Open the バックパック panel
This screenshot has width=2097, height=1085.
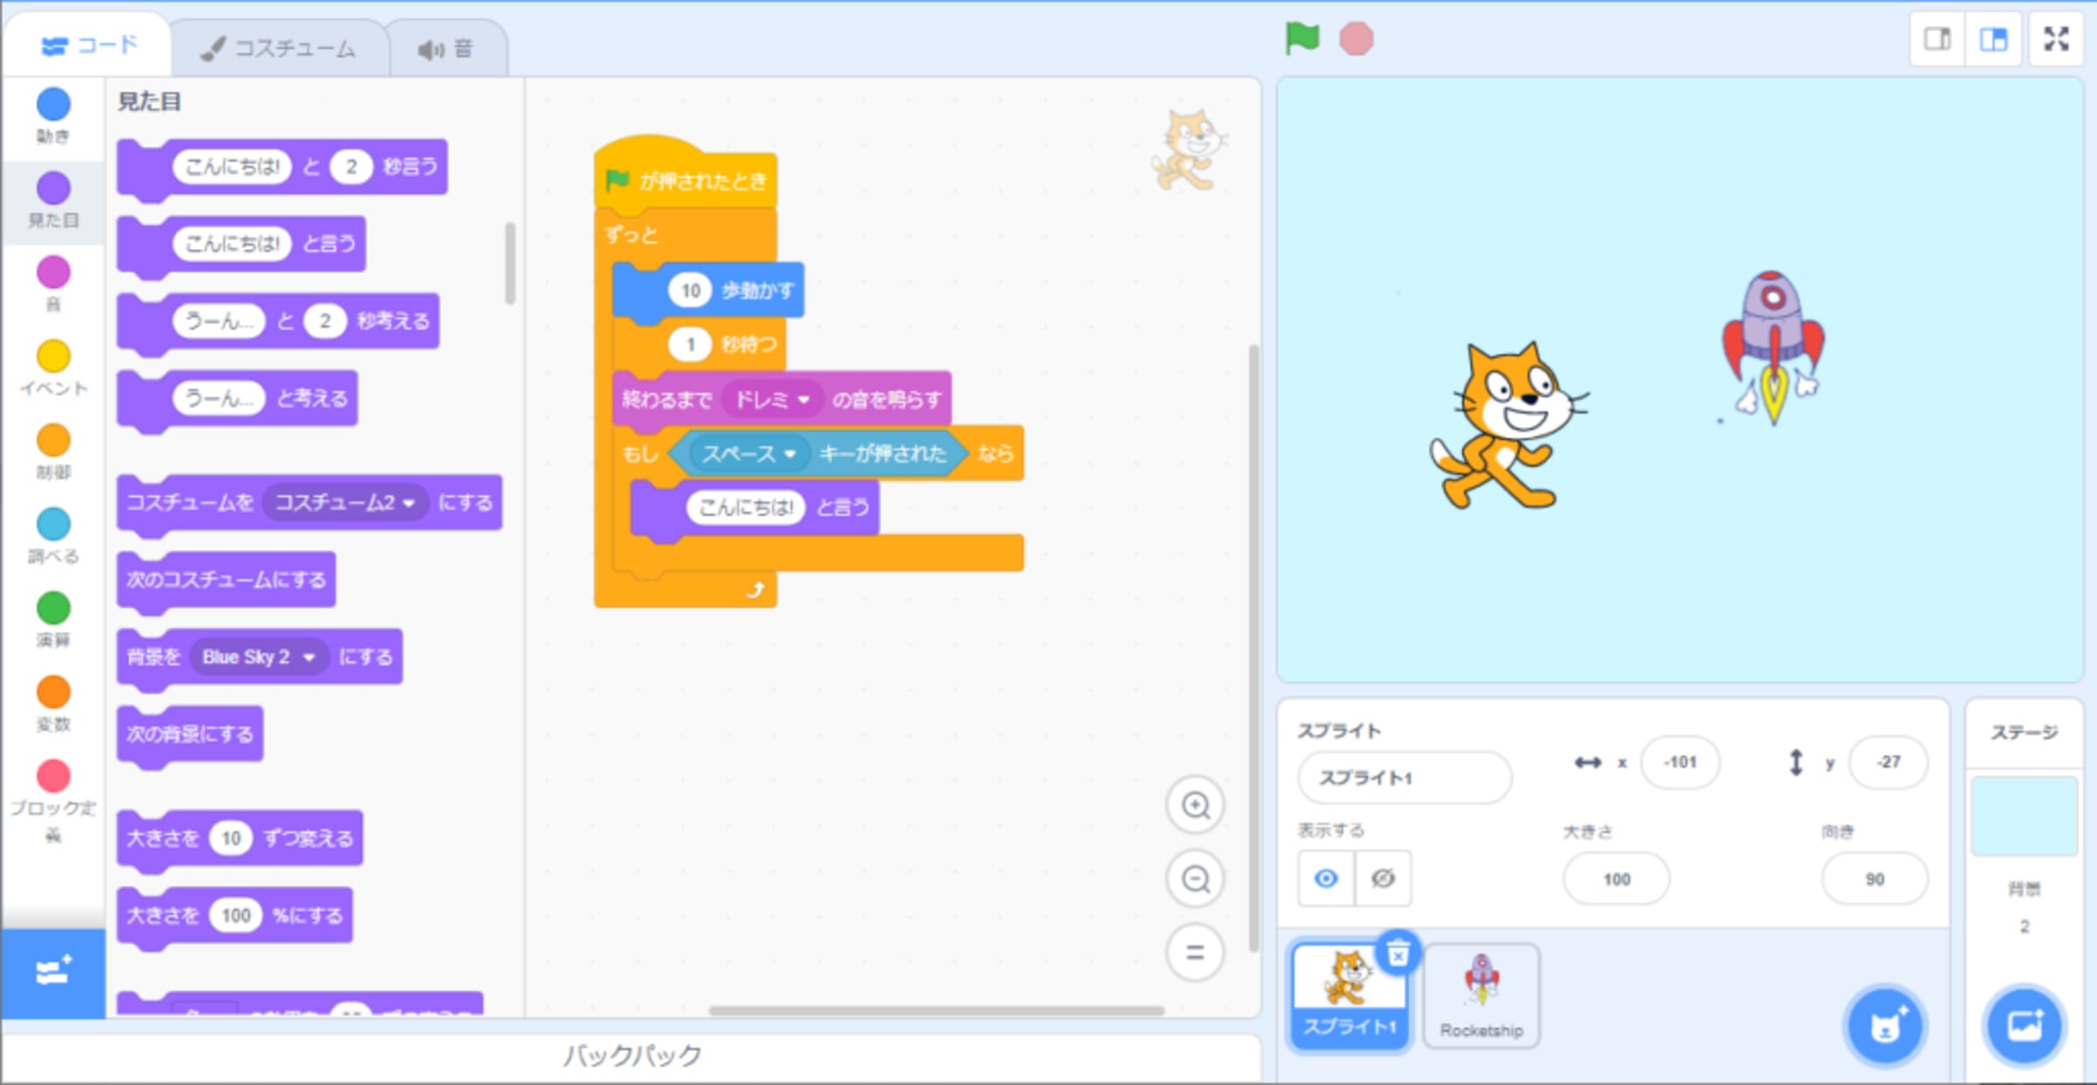(631, 1055)
